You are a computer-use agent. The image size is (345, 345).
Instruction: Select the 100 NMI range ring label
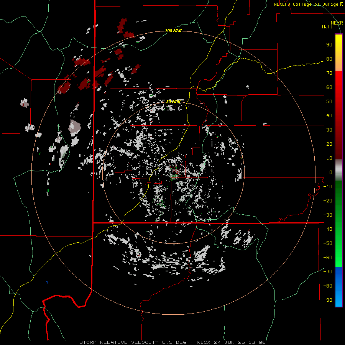tap(173, 31)
